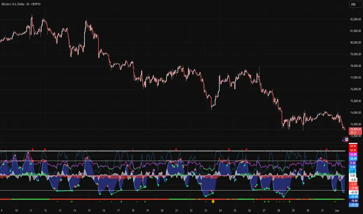Image resolution: width=363 pixels, height=214 pixels.
Task: Click date 16 on the time axis
Action: pos(104,210)
